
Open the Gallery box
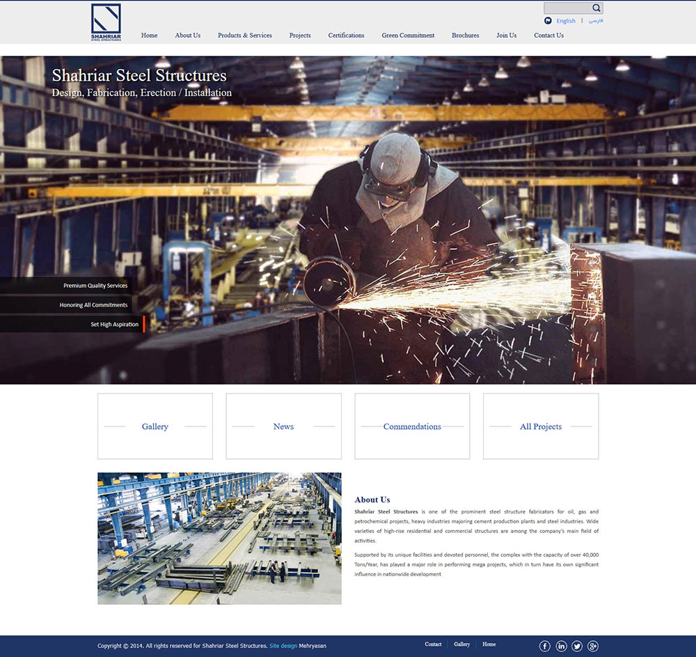pos(155,426)
